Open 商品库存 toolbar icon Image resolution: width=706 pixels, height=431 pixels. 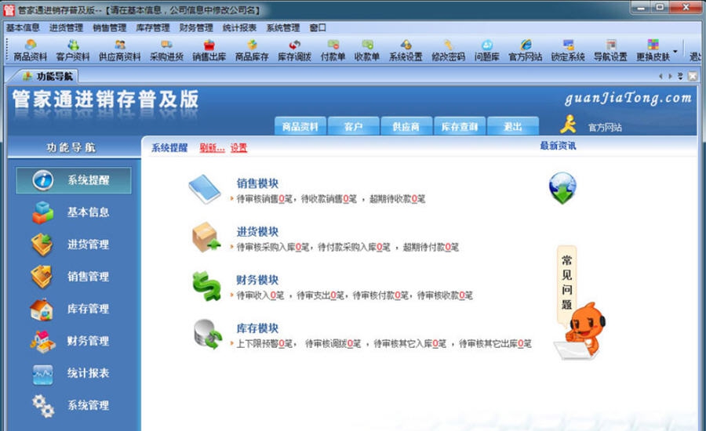click(252, 50)
